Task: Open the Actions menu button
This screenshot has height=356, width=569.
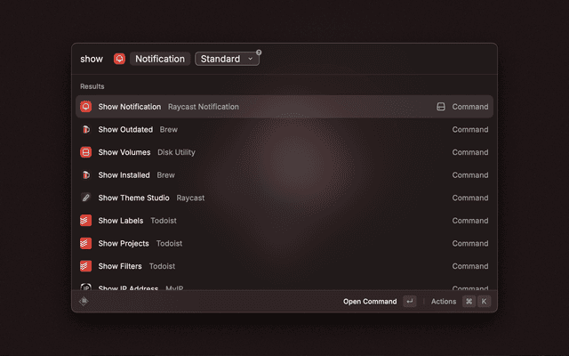Action: point(444,302)
